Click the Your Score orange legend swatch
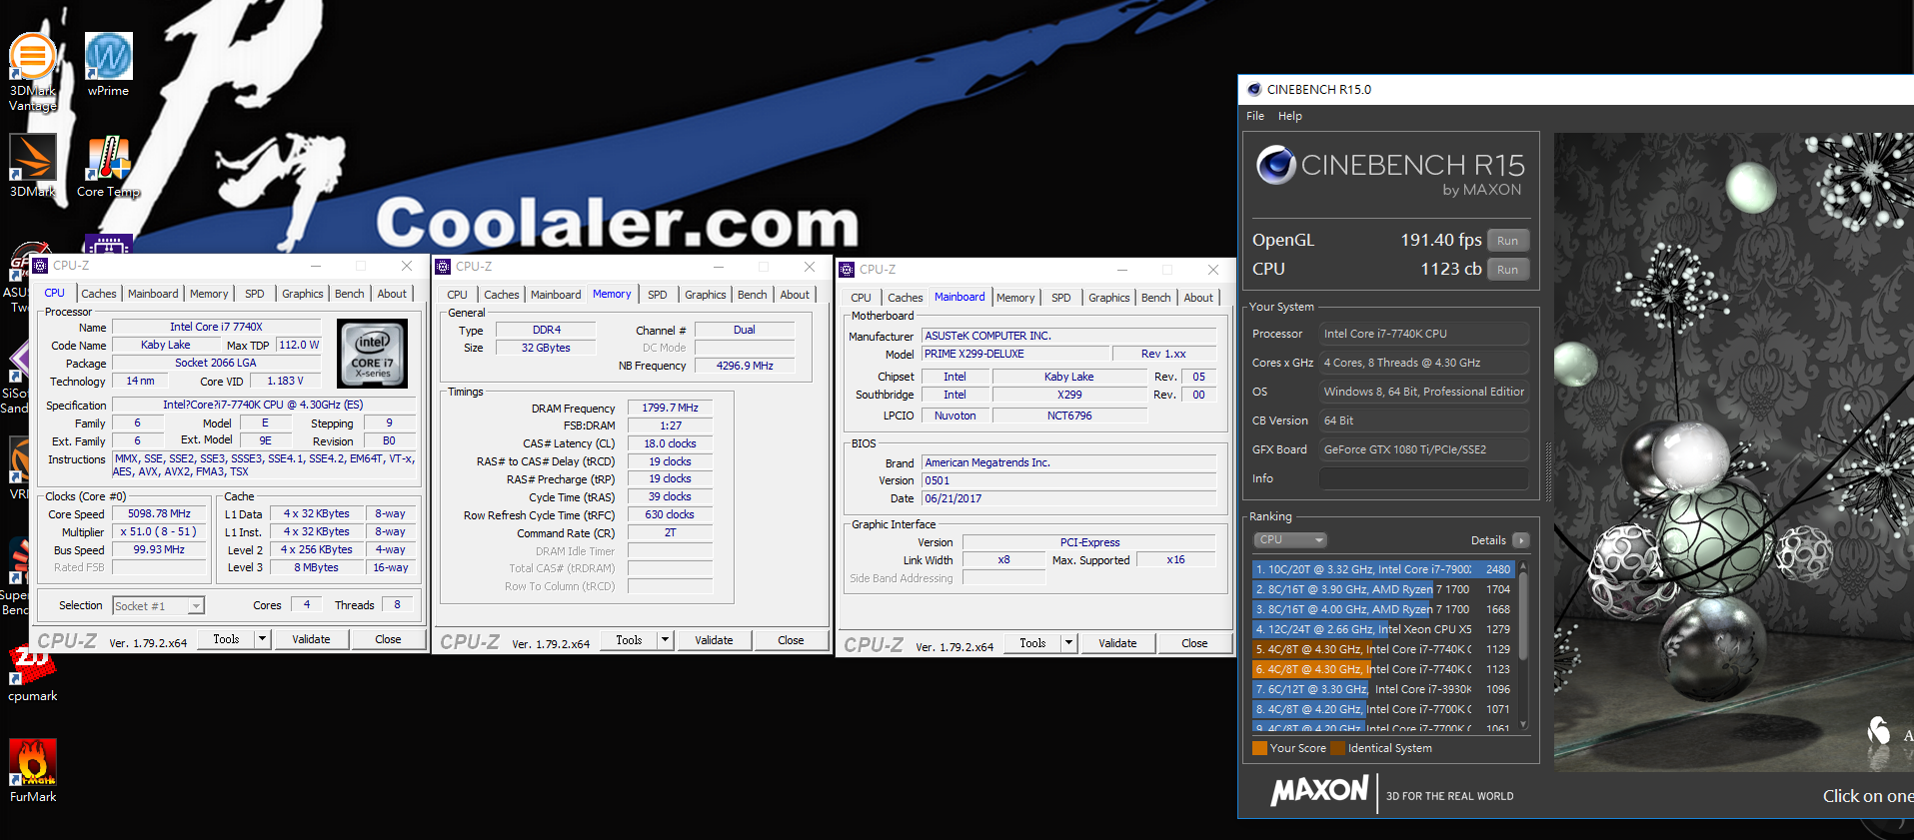 click(1259, 748)
